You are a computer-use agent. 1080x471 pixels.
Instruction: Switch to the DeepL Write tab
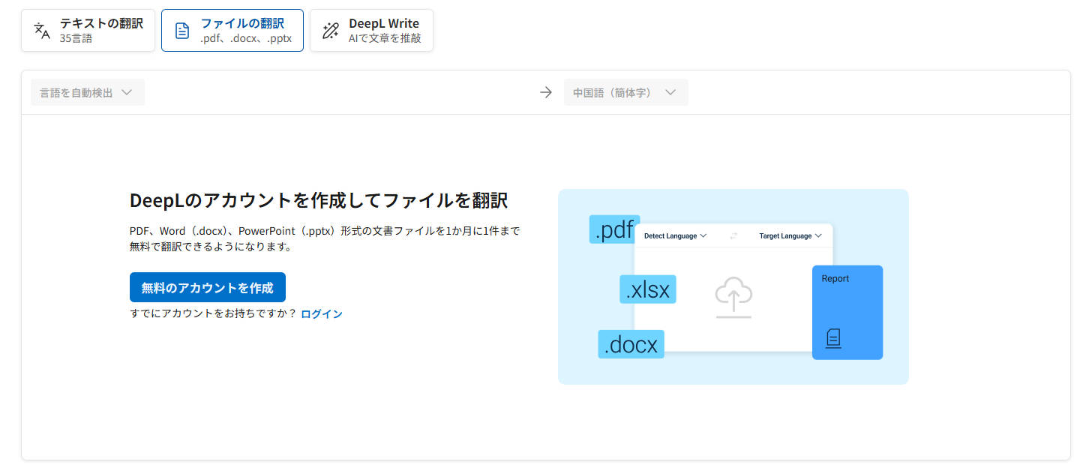371,30
